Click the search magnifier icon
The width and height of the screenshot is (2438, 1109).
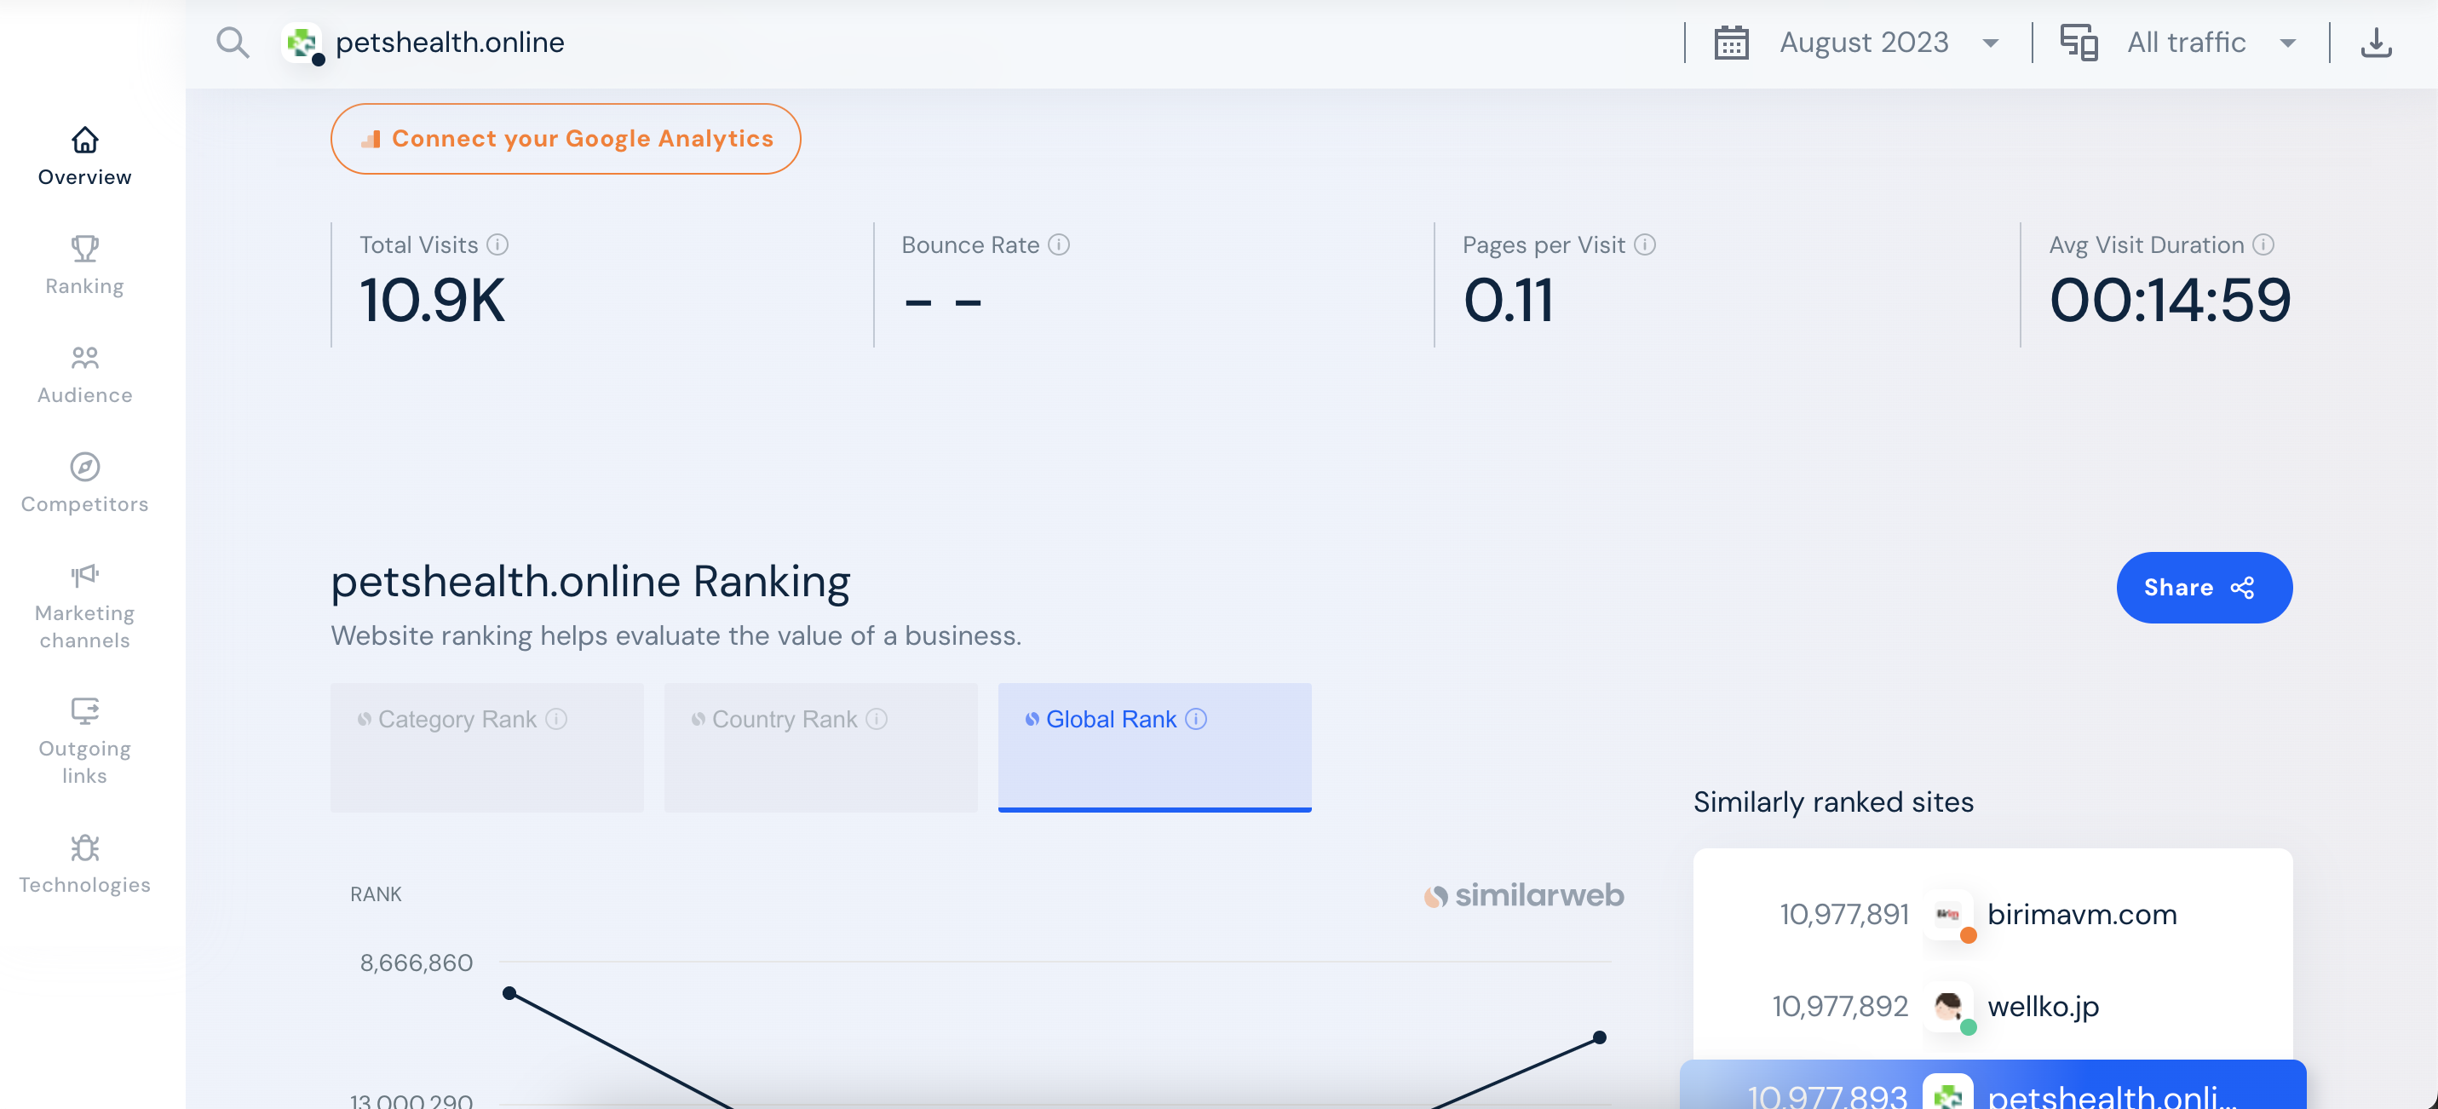pos(232,43)
